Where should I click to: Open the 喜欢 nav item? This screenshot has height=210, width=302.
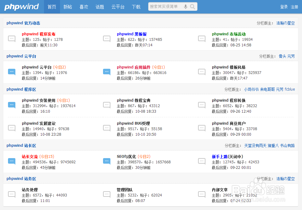point(84,7)
